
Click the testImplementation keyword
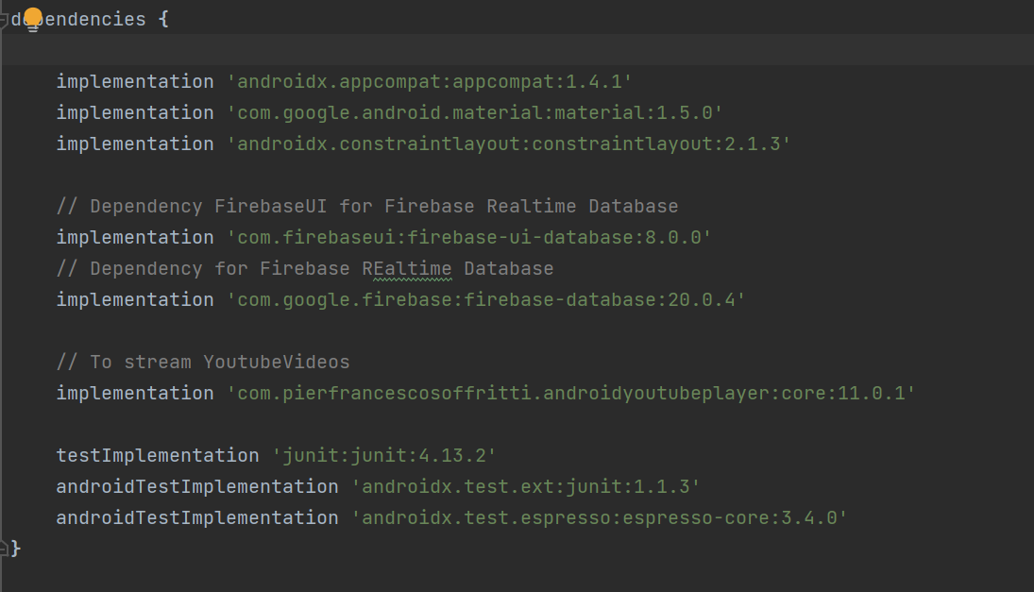tap(158, 455)
